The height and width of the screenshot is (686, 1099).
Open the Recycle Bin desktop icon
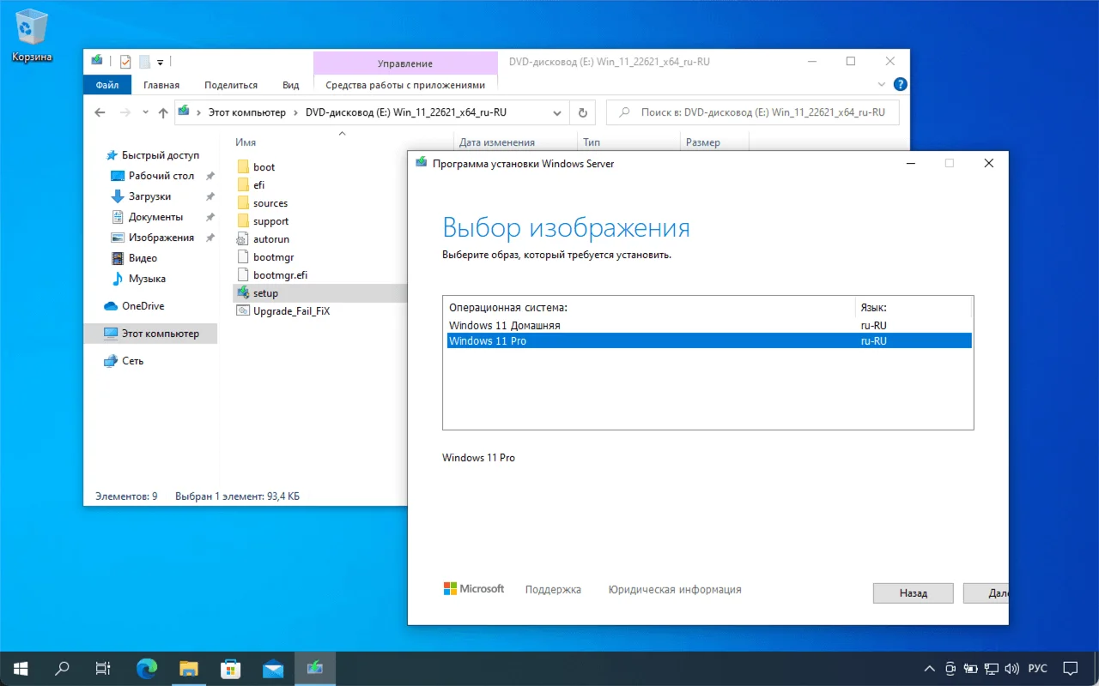tap(32, 35)
